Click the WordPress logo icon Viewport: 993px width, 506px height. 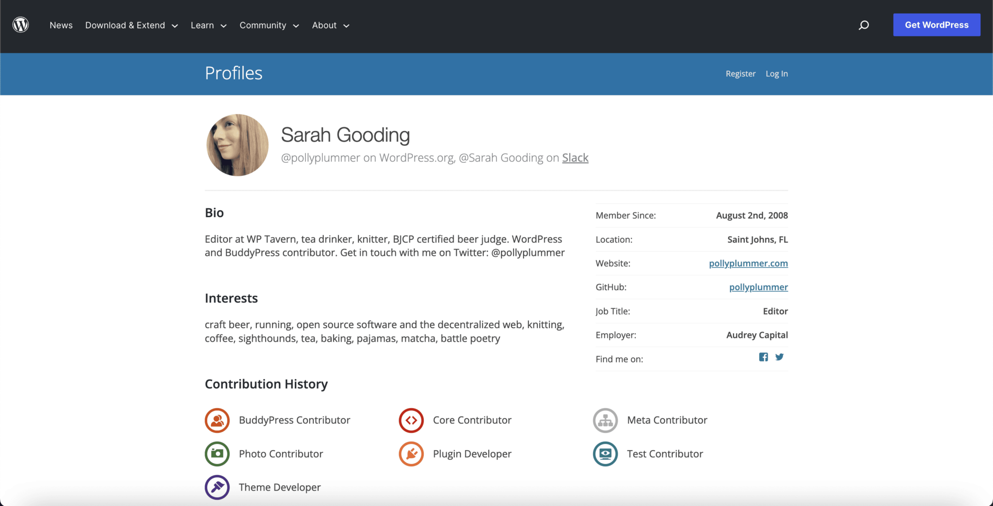tap(20, 25)
